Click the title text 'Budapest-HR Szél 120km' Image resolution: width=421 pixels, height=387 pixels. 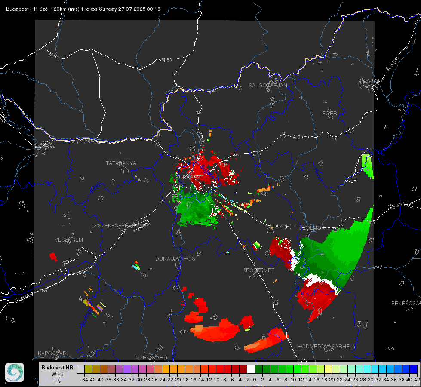(36, 9)
